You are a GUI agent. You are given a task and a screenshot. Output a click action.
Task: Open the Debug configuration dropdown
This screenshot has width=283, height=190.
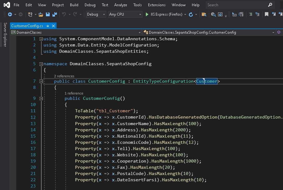pyautogui.click(x=96, y=14)
